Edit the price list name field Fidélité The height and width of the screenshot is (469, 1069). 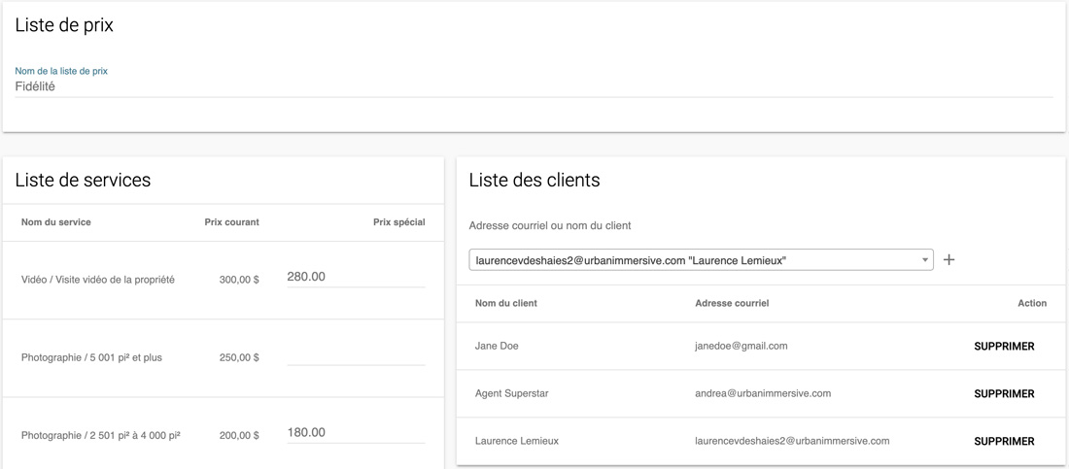coord(534,87)
